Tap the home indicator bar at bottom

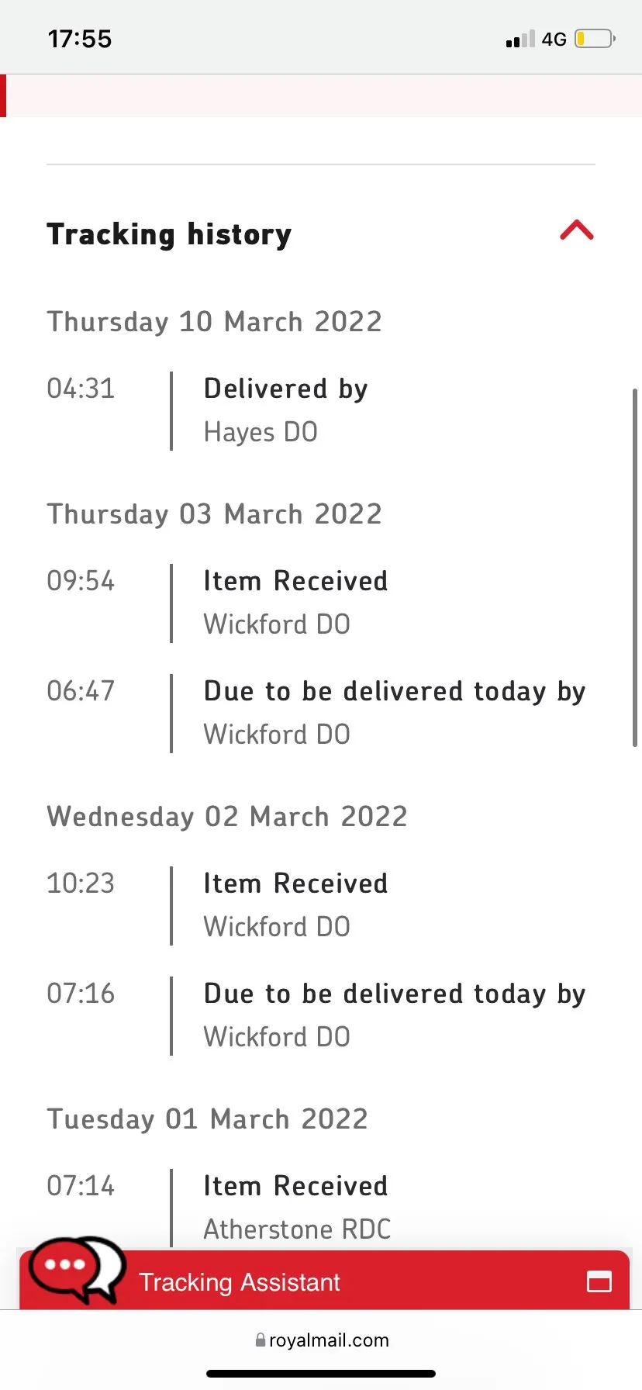[x=321, y=1374]
